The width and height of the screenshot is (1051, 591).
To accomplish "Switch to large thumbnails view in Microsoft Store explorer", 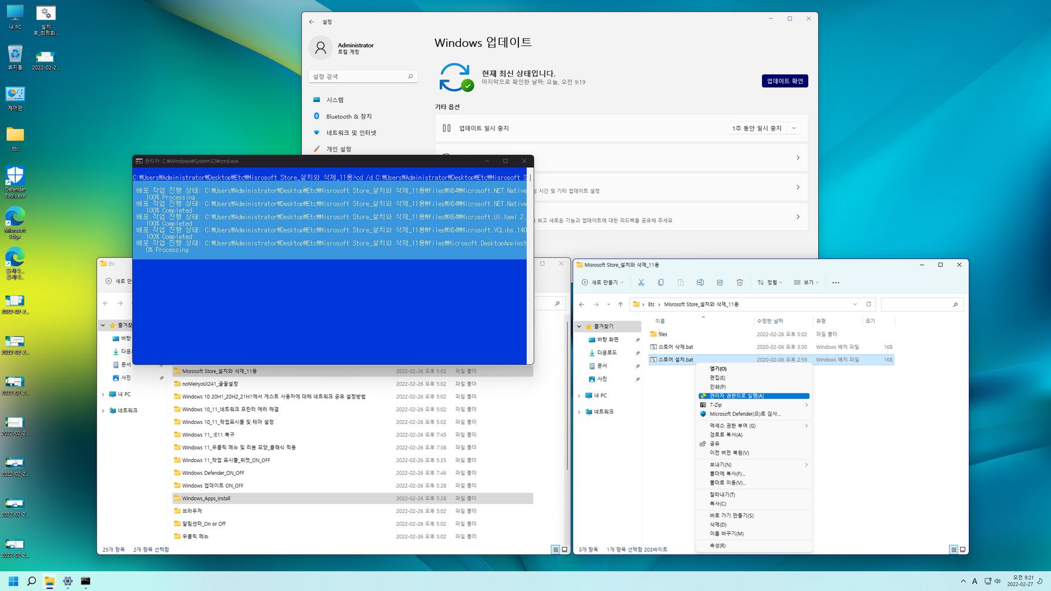I will (962, 549).
